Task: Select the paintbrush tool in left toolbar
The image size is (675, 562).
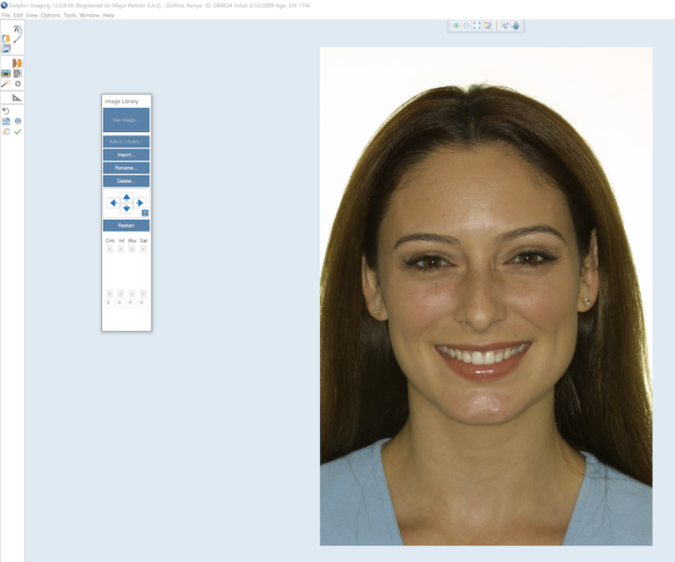Action: point(18,40)
